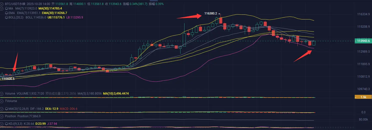Click the MA(5):3,180.8056 volume value

[89, 94]
